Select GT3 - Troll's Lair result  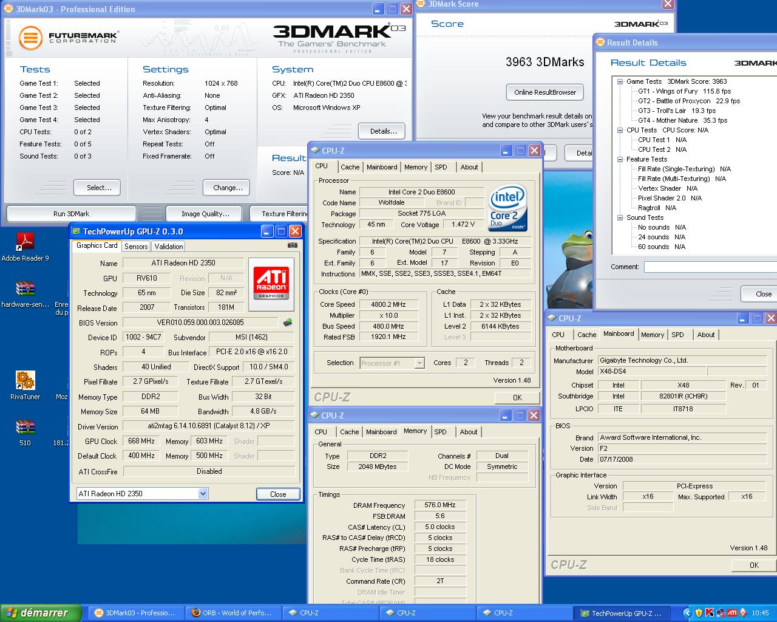(677, 111)
